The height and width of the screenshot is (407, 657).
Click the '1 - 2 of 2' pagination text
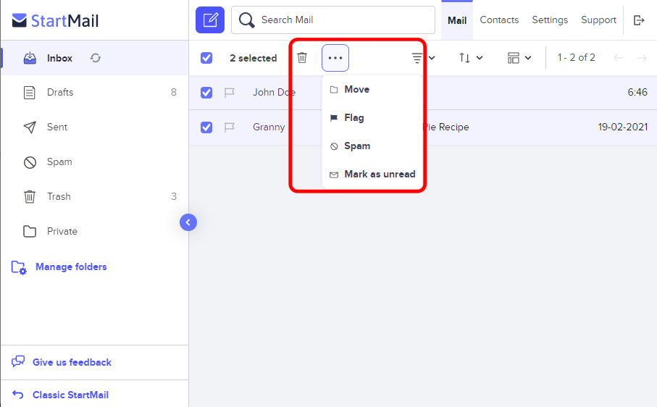[576, 57]
